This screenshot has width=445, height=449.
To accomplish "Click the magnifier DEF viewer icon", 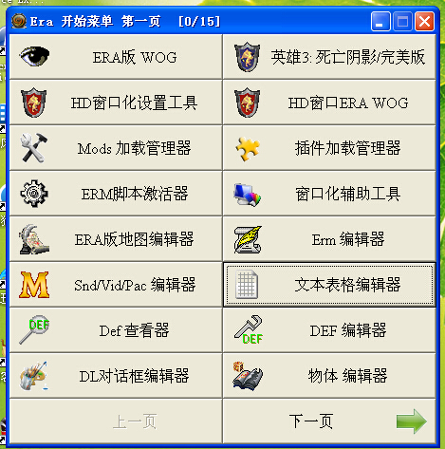I will [34, 329].
